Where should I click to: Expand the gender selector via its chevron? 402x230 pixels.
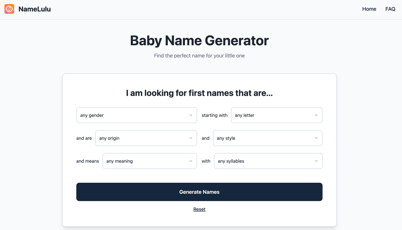pos(191,115)
